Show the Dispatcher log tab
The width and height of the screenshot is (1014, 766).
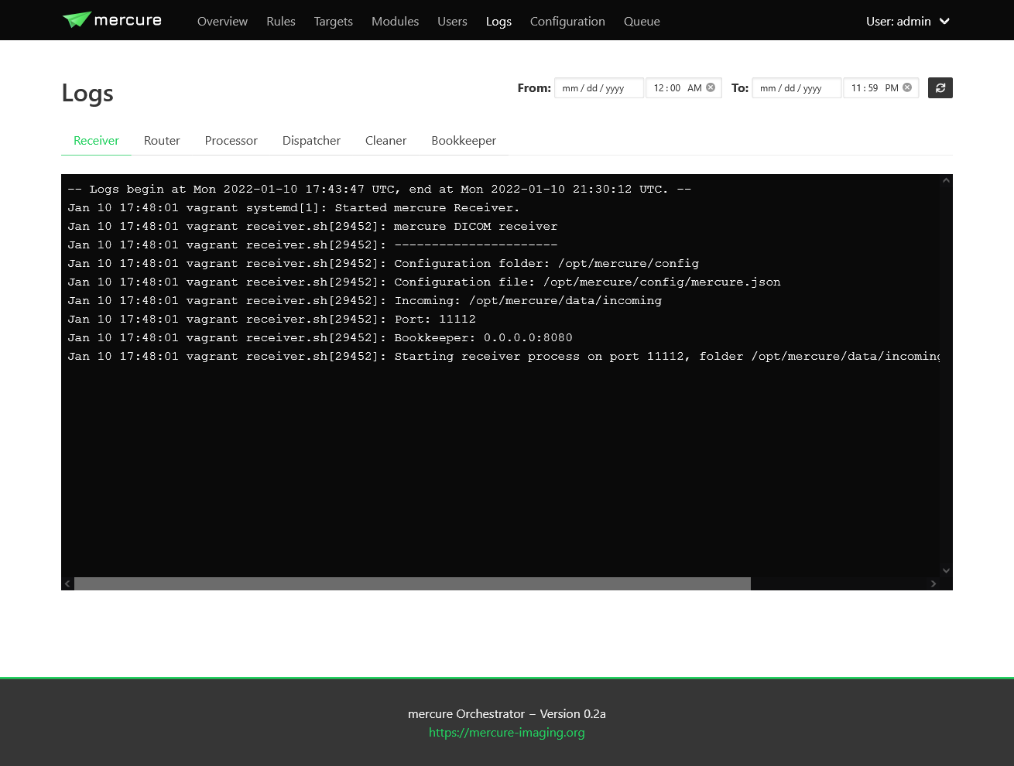pos(311,140)
